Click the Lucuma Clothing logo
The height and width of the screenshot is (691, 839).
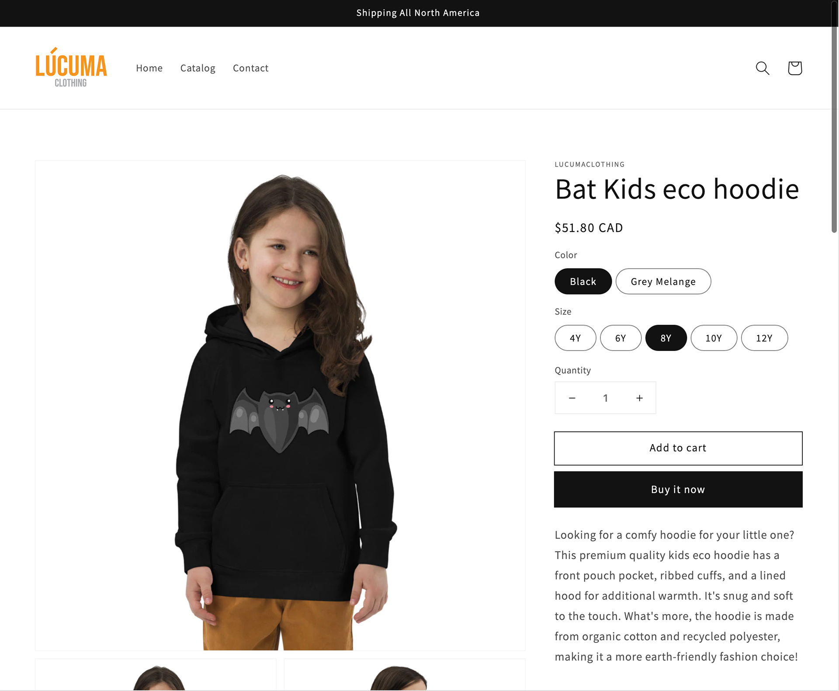[x=71, y=67]
